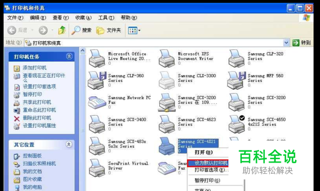
Task: Choose 设为默认打印机 in context menu
Action: click(x=208, y=163)
